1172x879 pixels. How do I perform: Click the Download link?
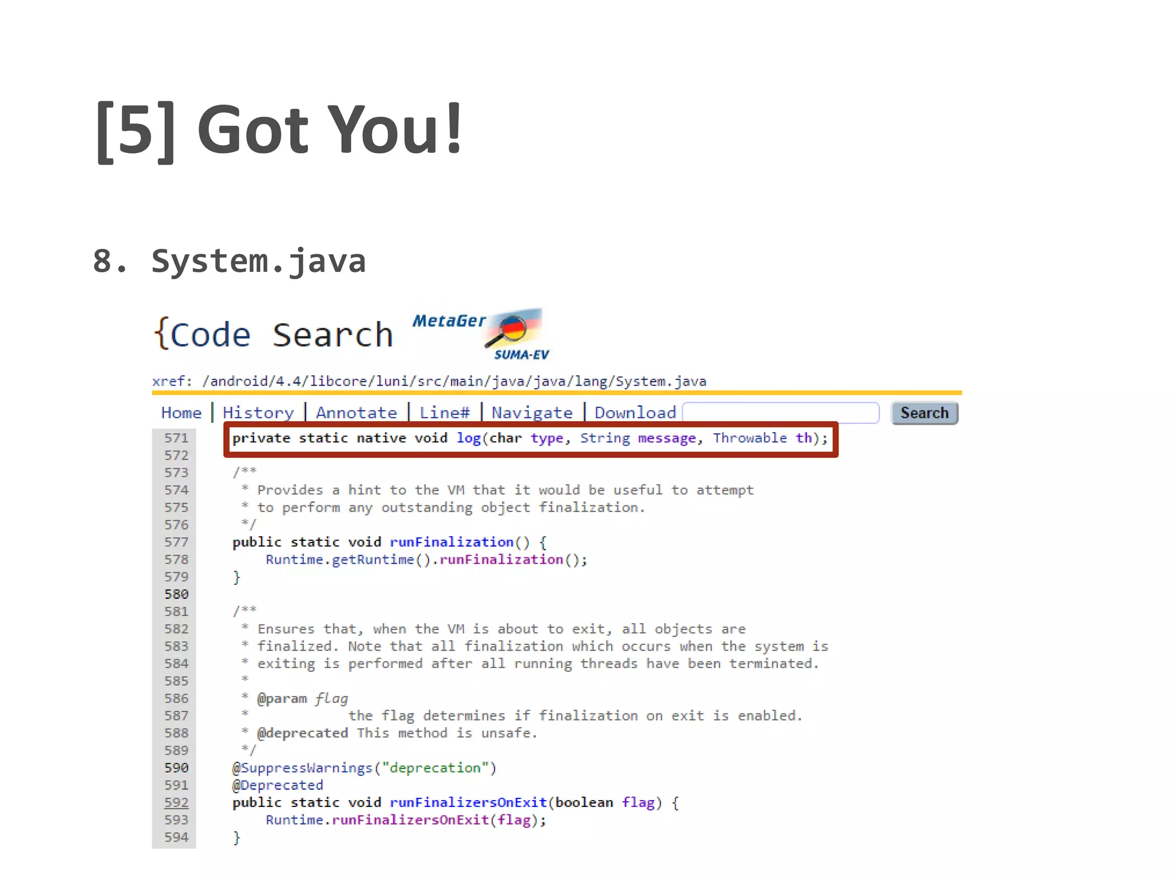tap(635, 413)
